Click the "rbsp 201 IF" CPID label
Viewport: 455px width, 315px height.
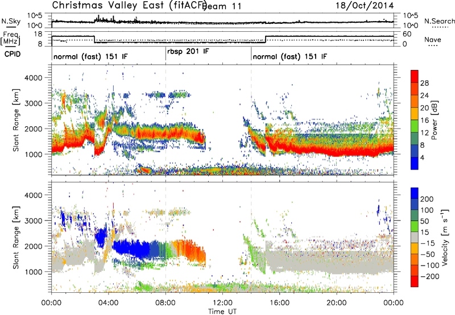[x=188, y=52]
